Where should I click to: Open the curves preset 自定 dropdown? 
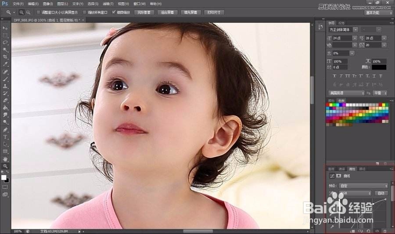tap(363, 186)
